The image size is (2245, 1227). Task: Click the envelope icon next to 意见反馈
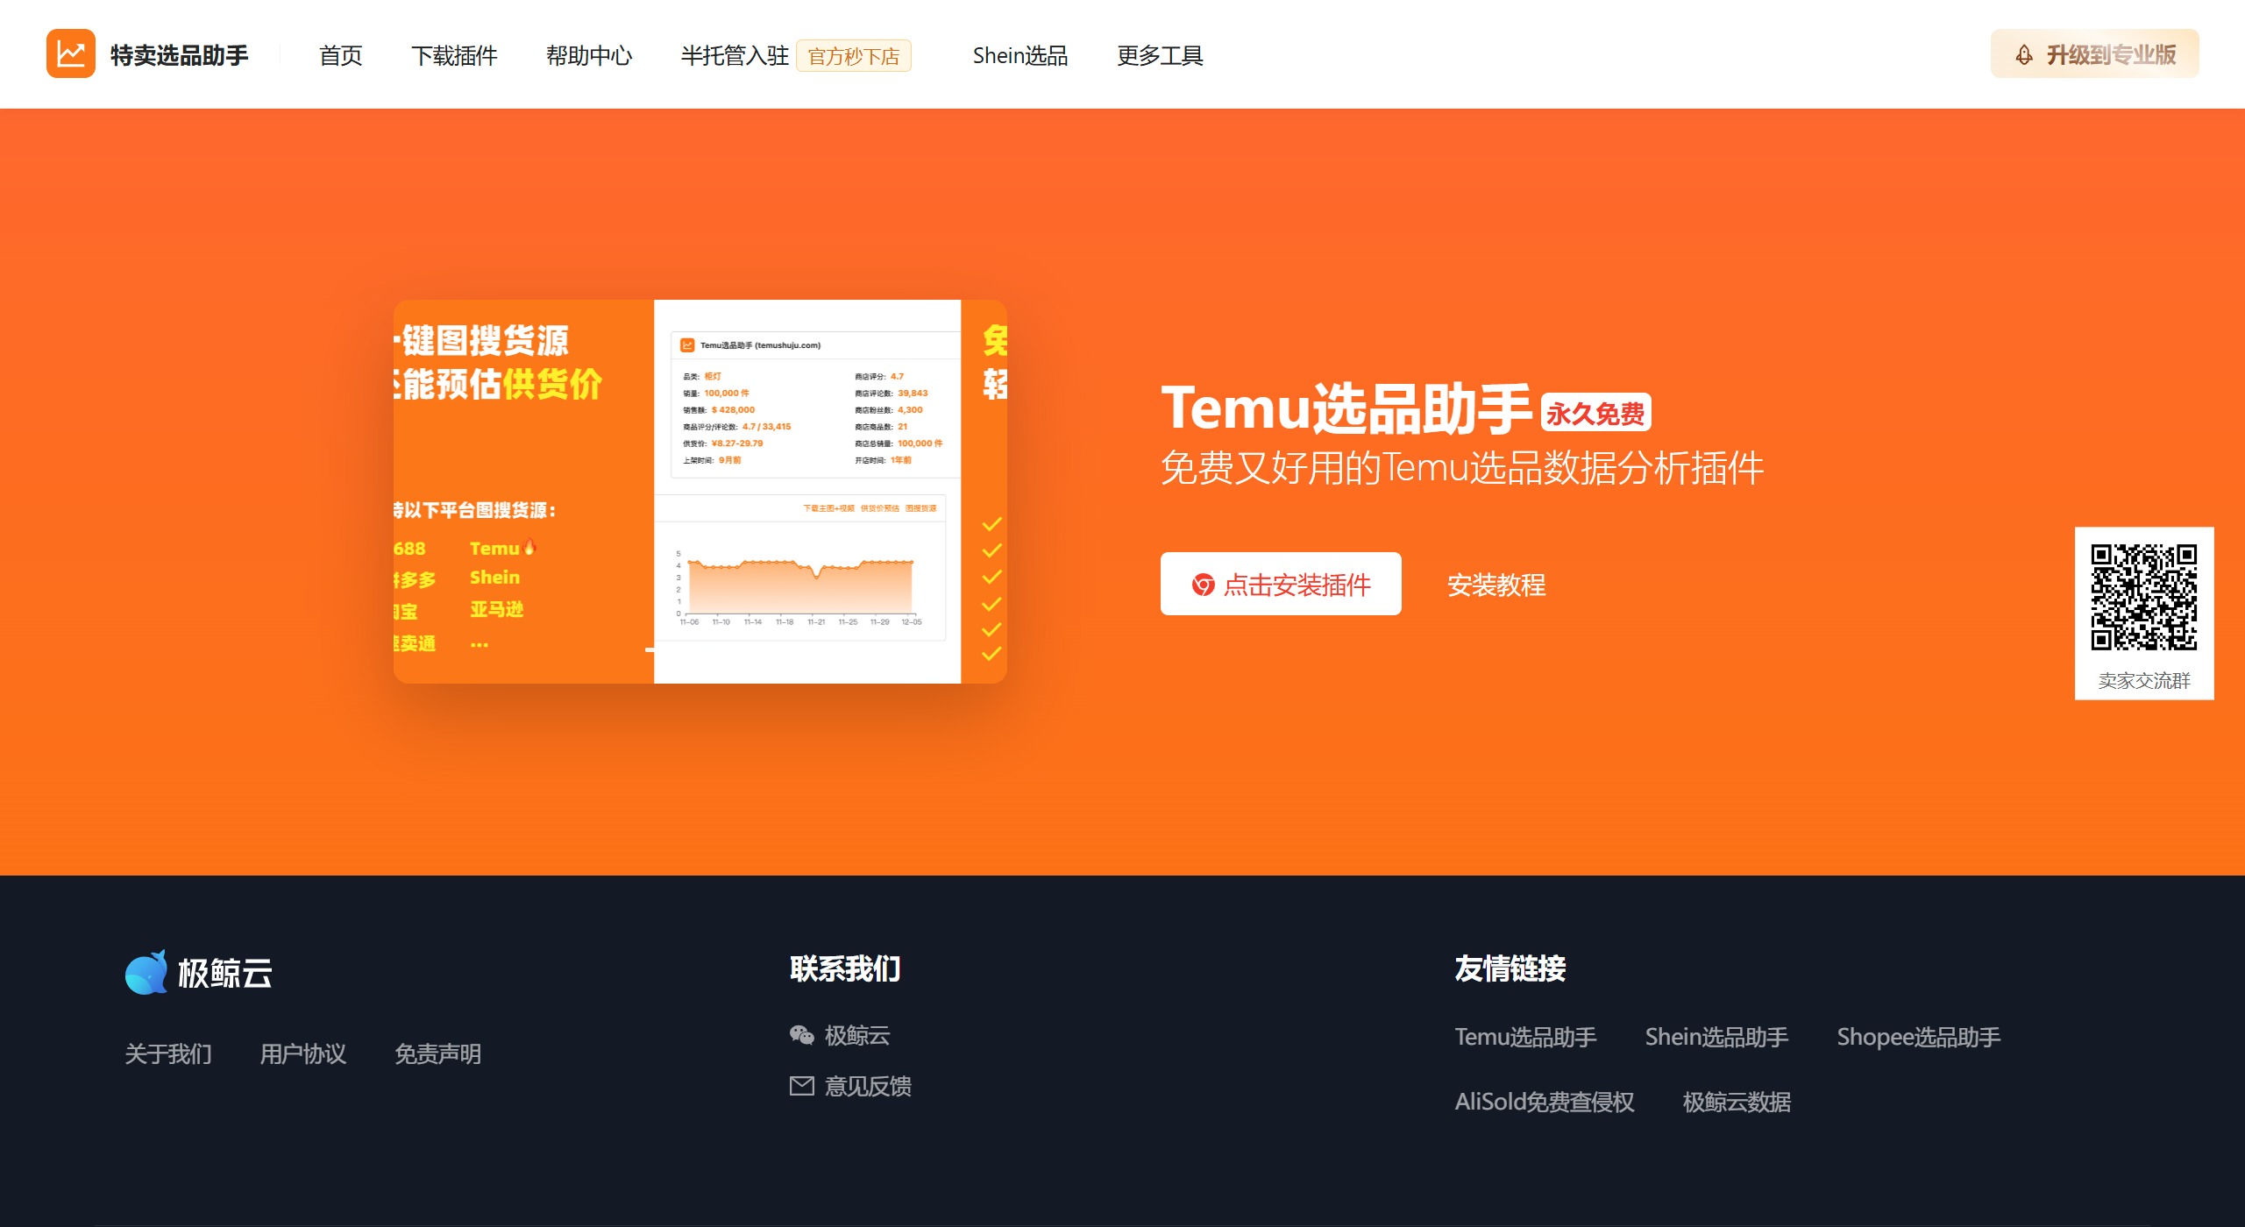click(801, 1086)
